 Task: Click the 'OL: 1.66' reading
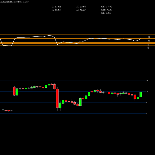pyautogui.click(x=106, y=13)
